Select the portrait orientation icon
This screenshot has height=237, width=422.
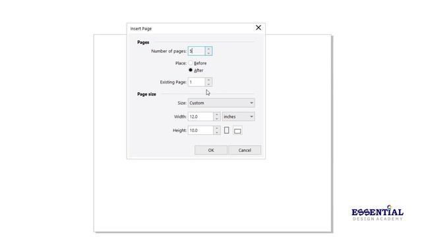tap(227, 130)
